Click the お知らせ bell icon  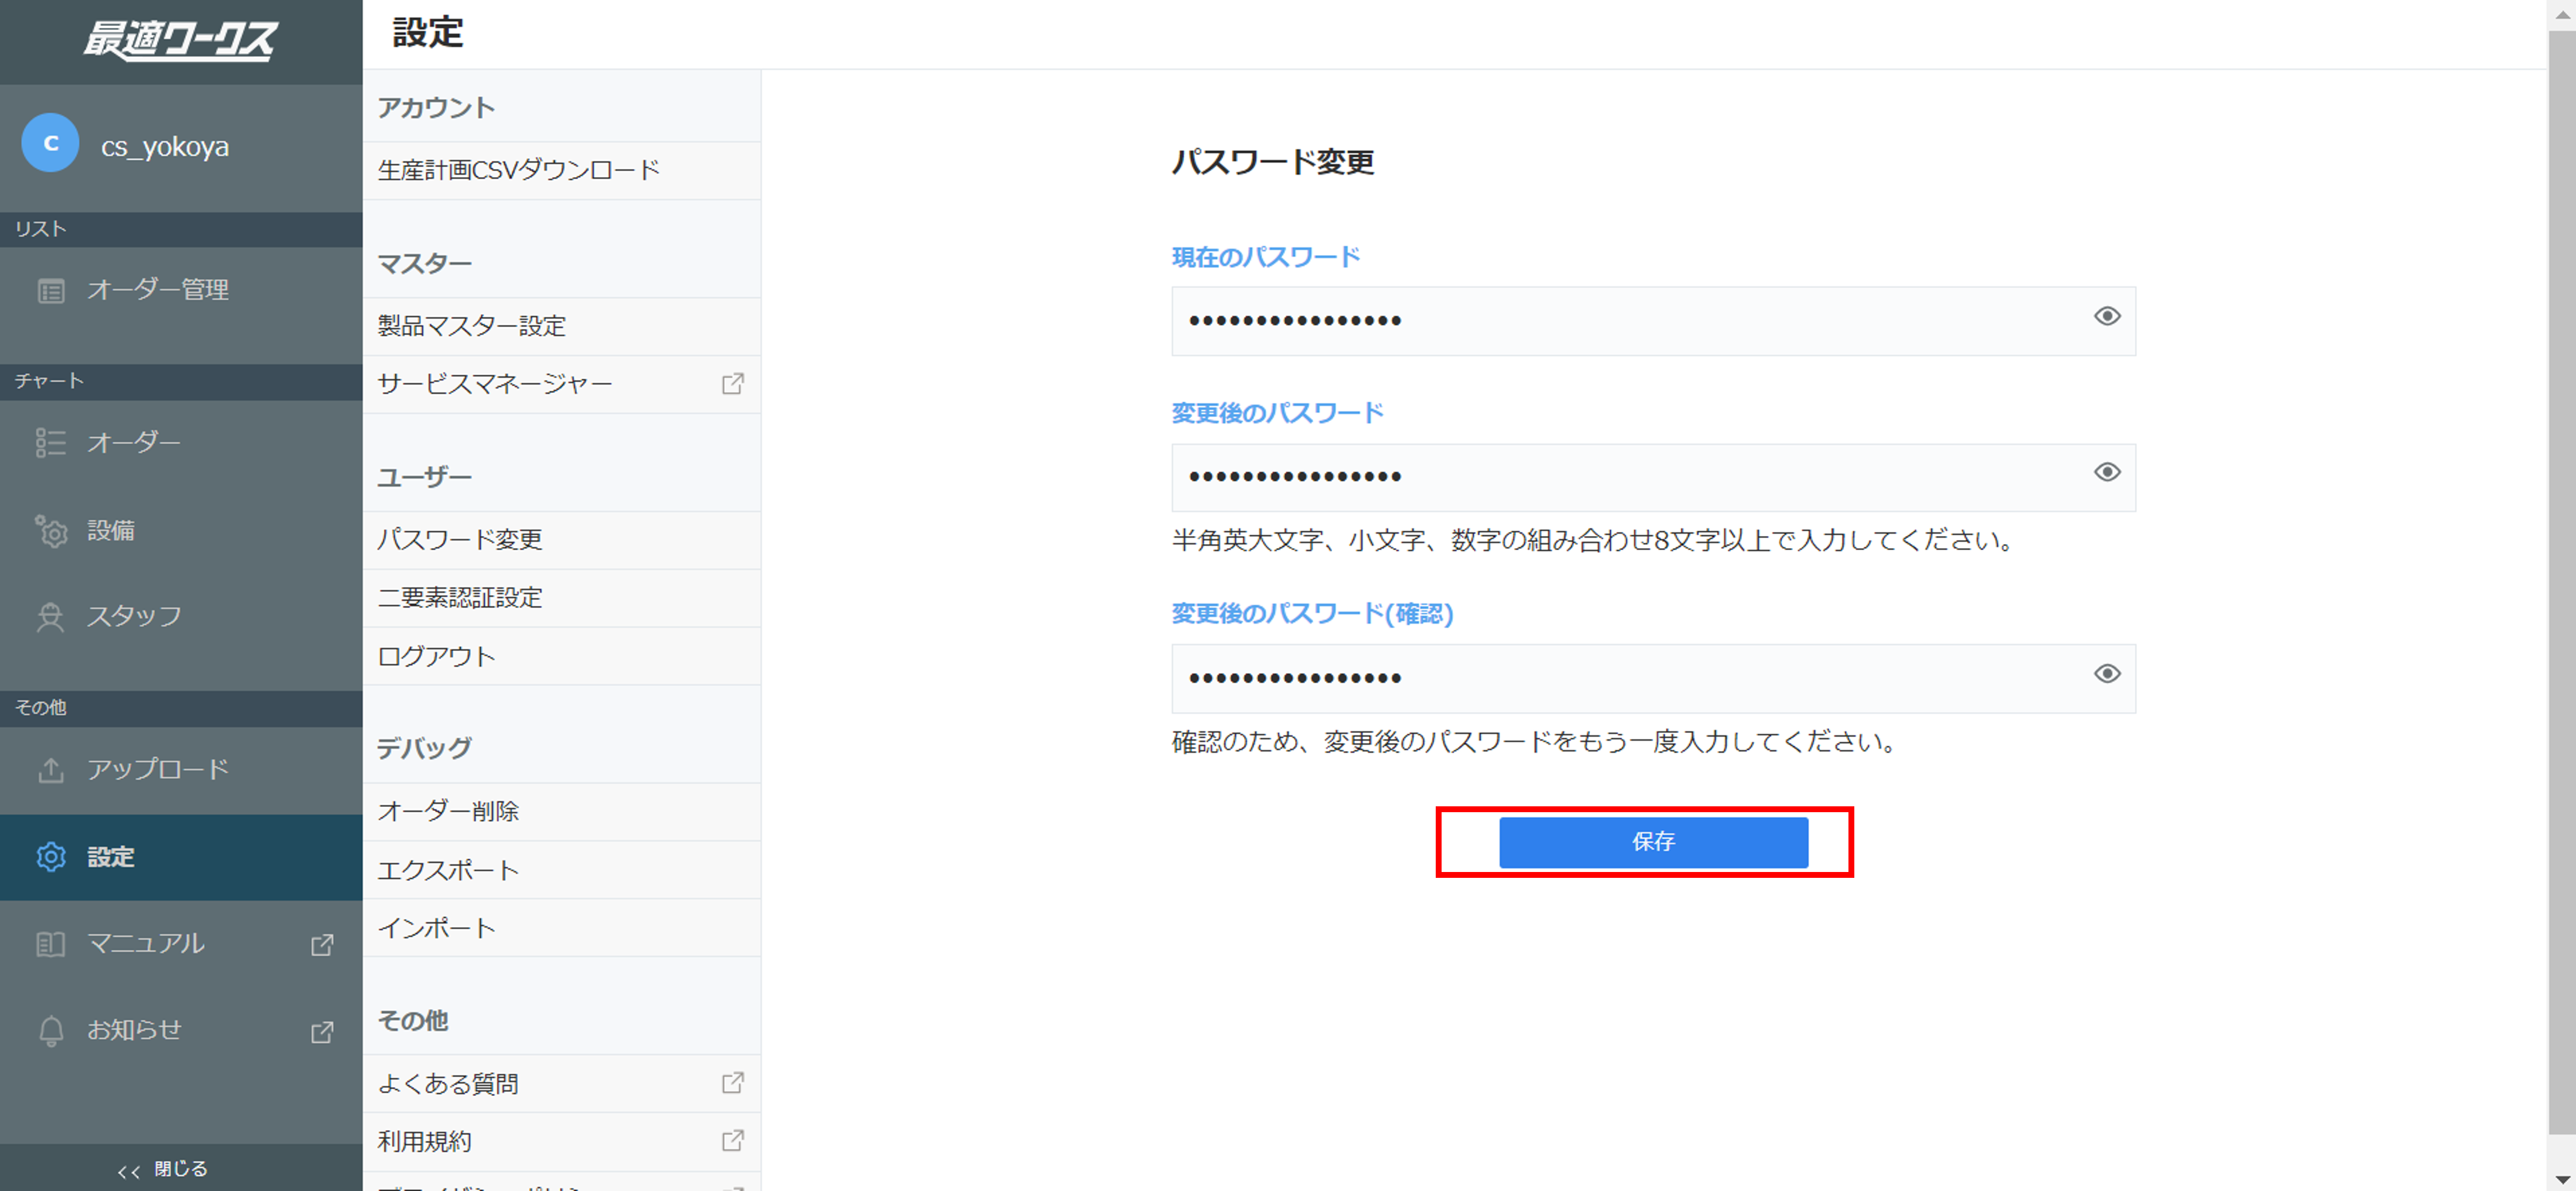[x=51, y=1031]
